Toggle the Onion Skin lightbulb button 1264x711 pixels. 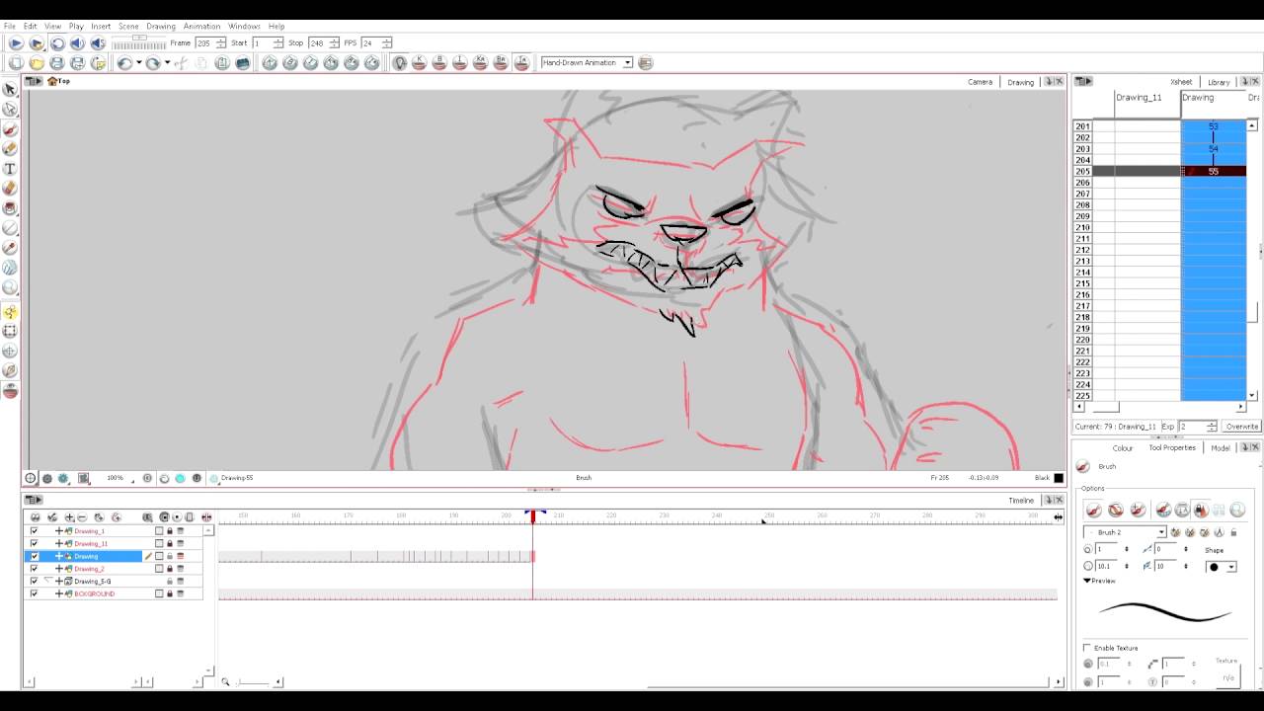click(x=399, y=63)
